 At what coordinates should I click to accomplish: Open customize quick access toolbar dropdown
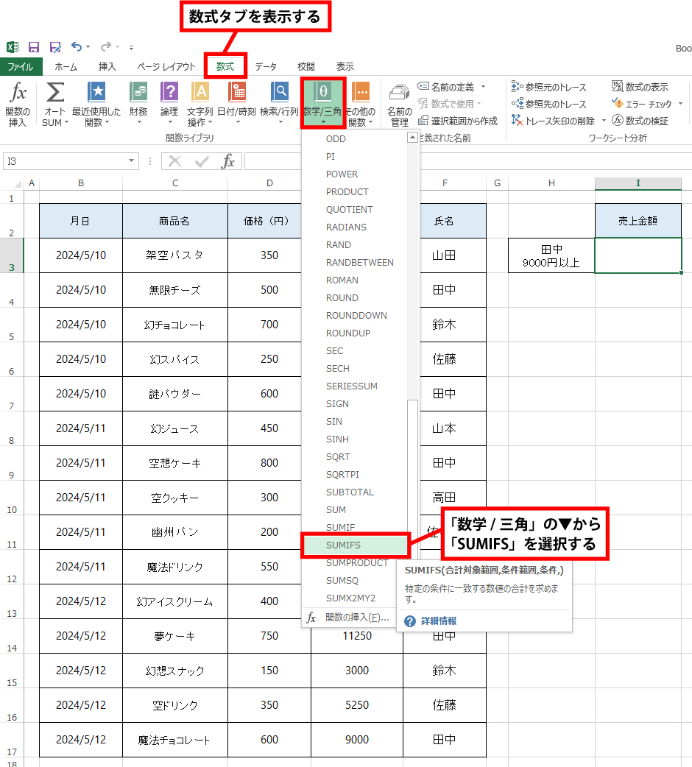[131, 47]
